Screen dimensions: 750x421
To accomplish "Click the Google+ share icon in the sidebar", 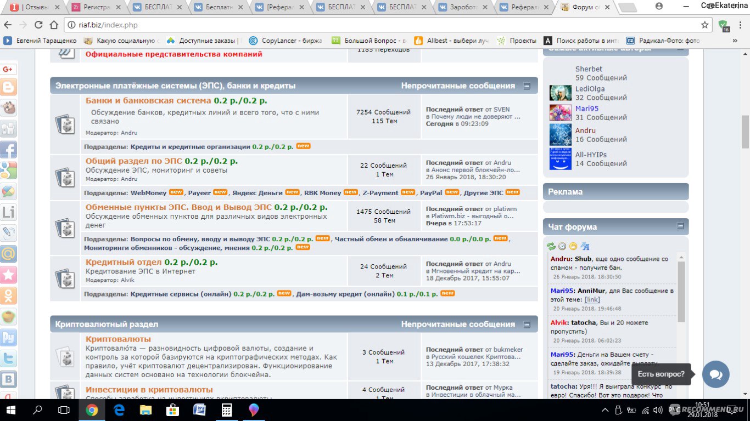I will [8, 69].
